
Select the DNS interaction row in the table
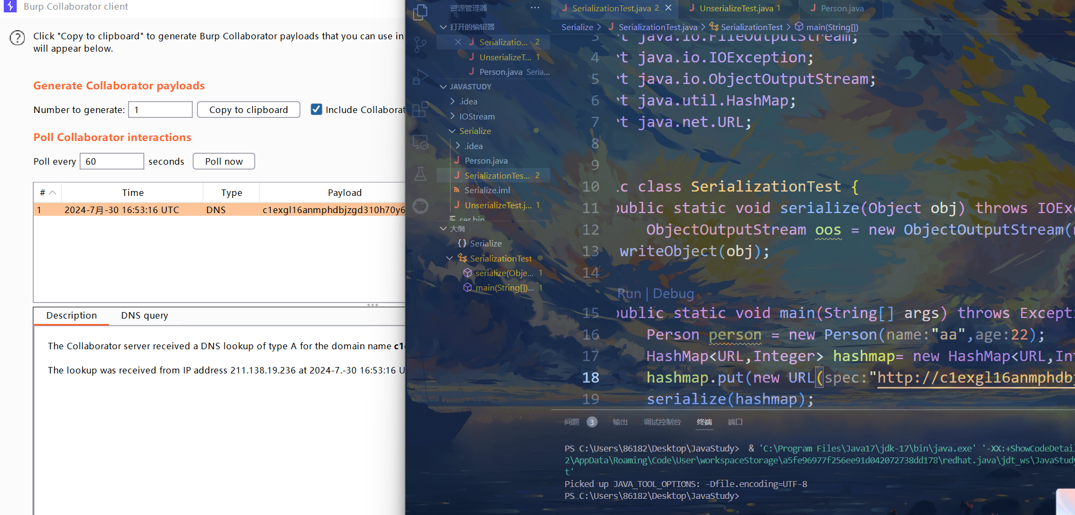219,209
